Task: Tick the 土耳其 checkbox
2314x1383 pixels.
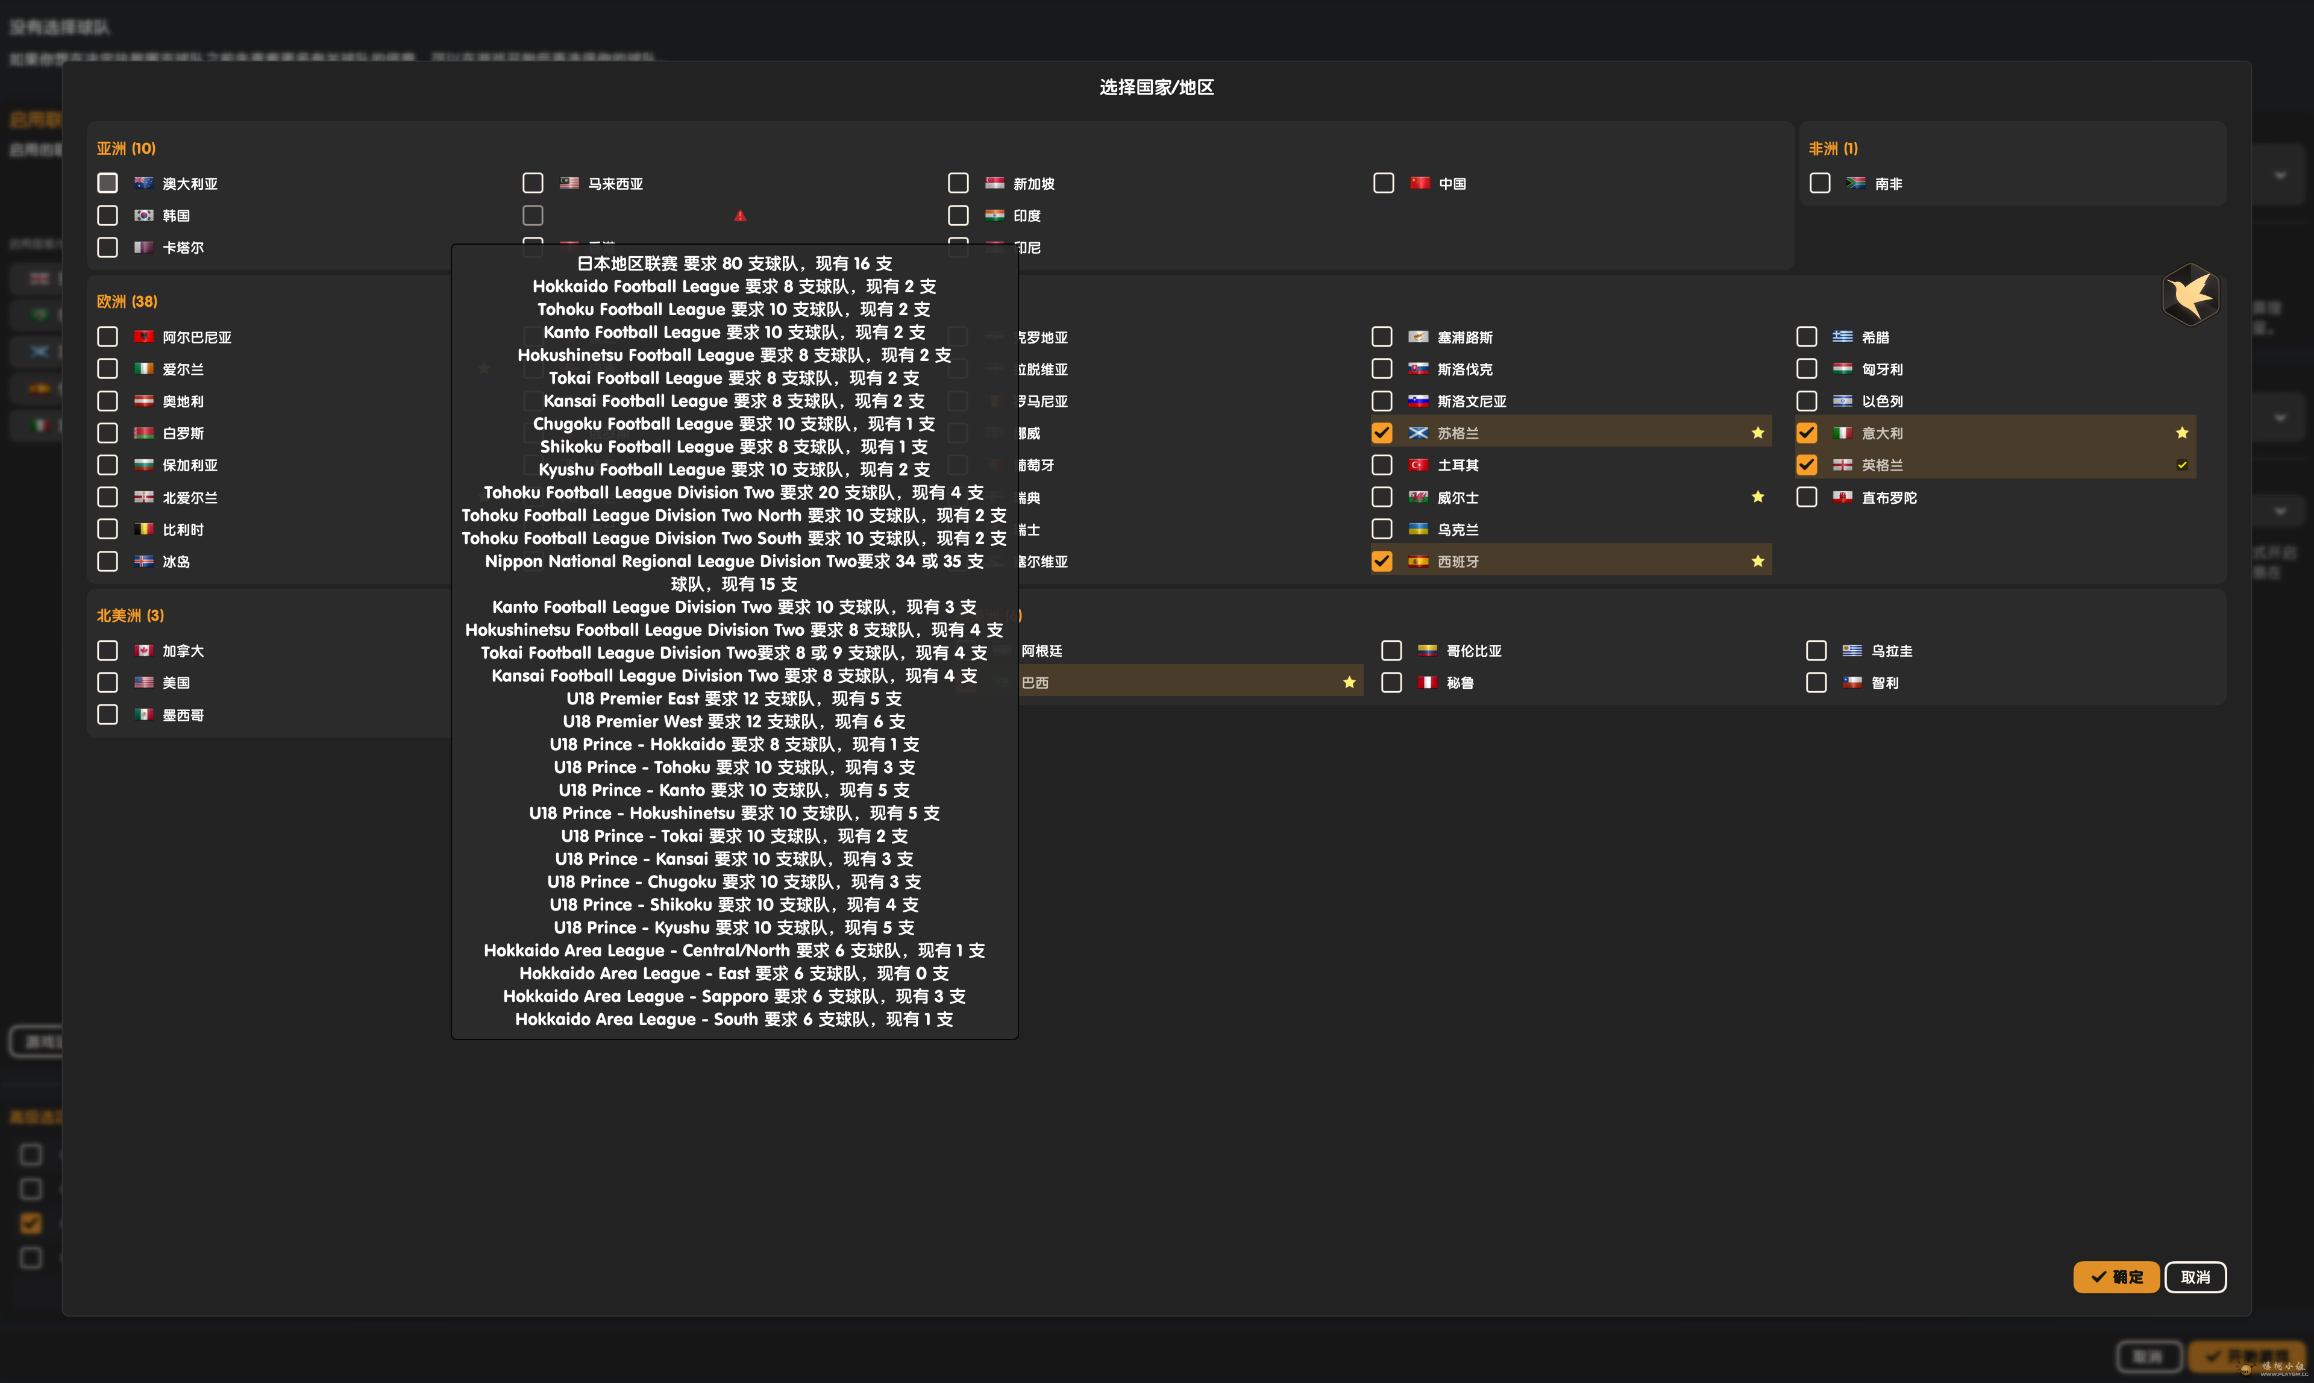Action: pyautogui.click(x=1381, y=465)
